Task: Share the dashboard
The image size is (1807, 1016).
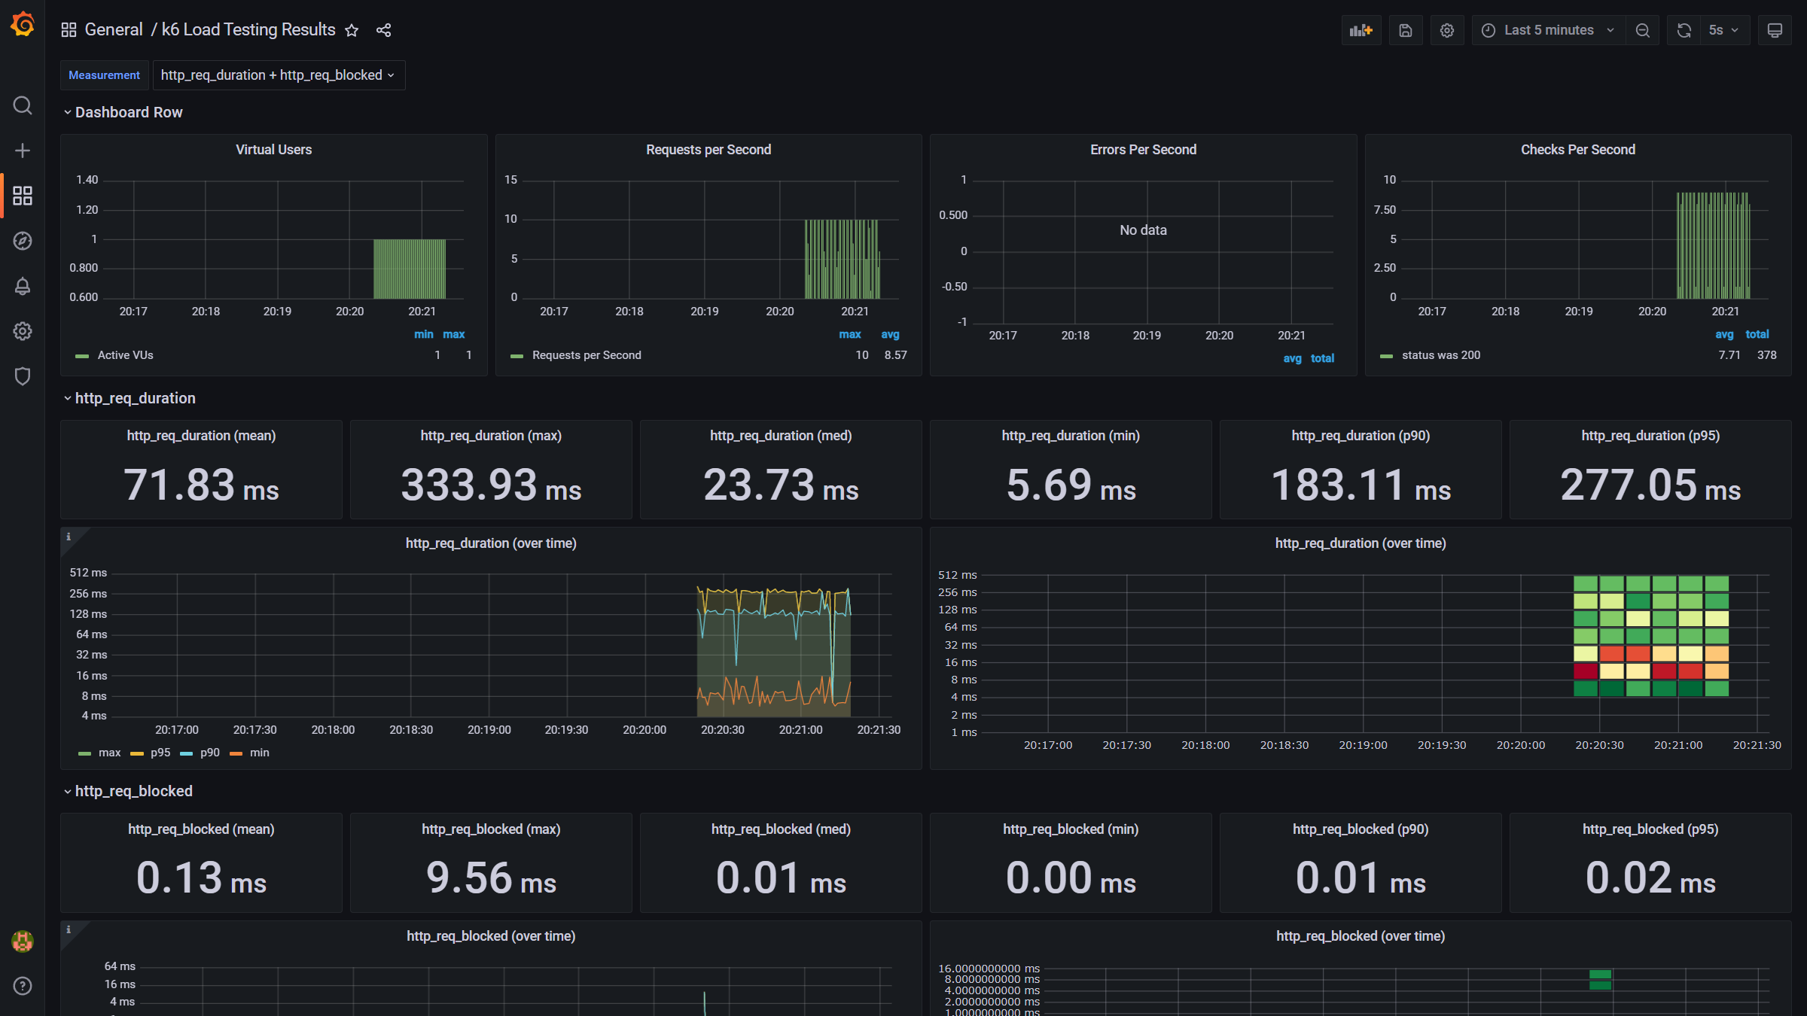Action: point(383,30)
